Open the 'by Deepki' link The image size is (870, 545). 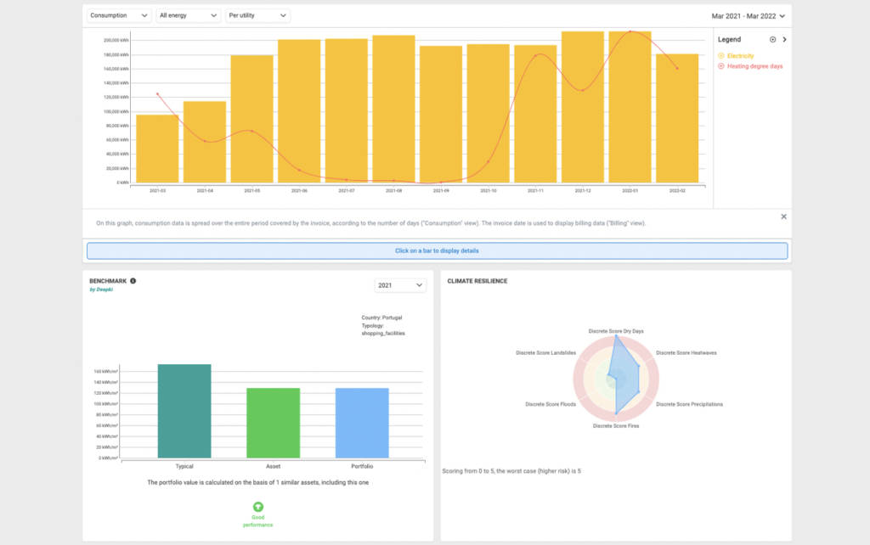pyautogui.click(x=101, y=289)
